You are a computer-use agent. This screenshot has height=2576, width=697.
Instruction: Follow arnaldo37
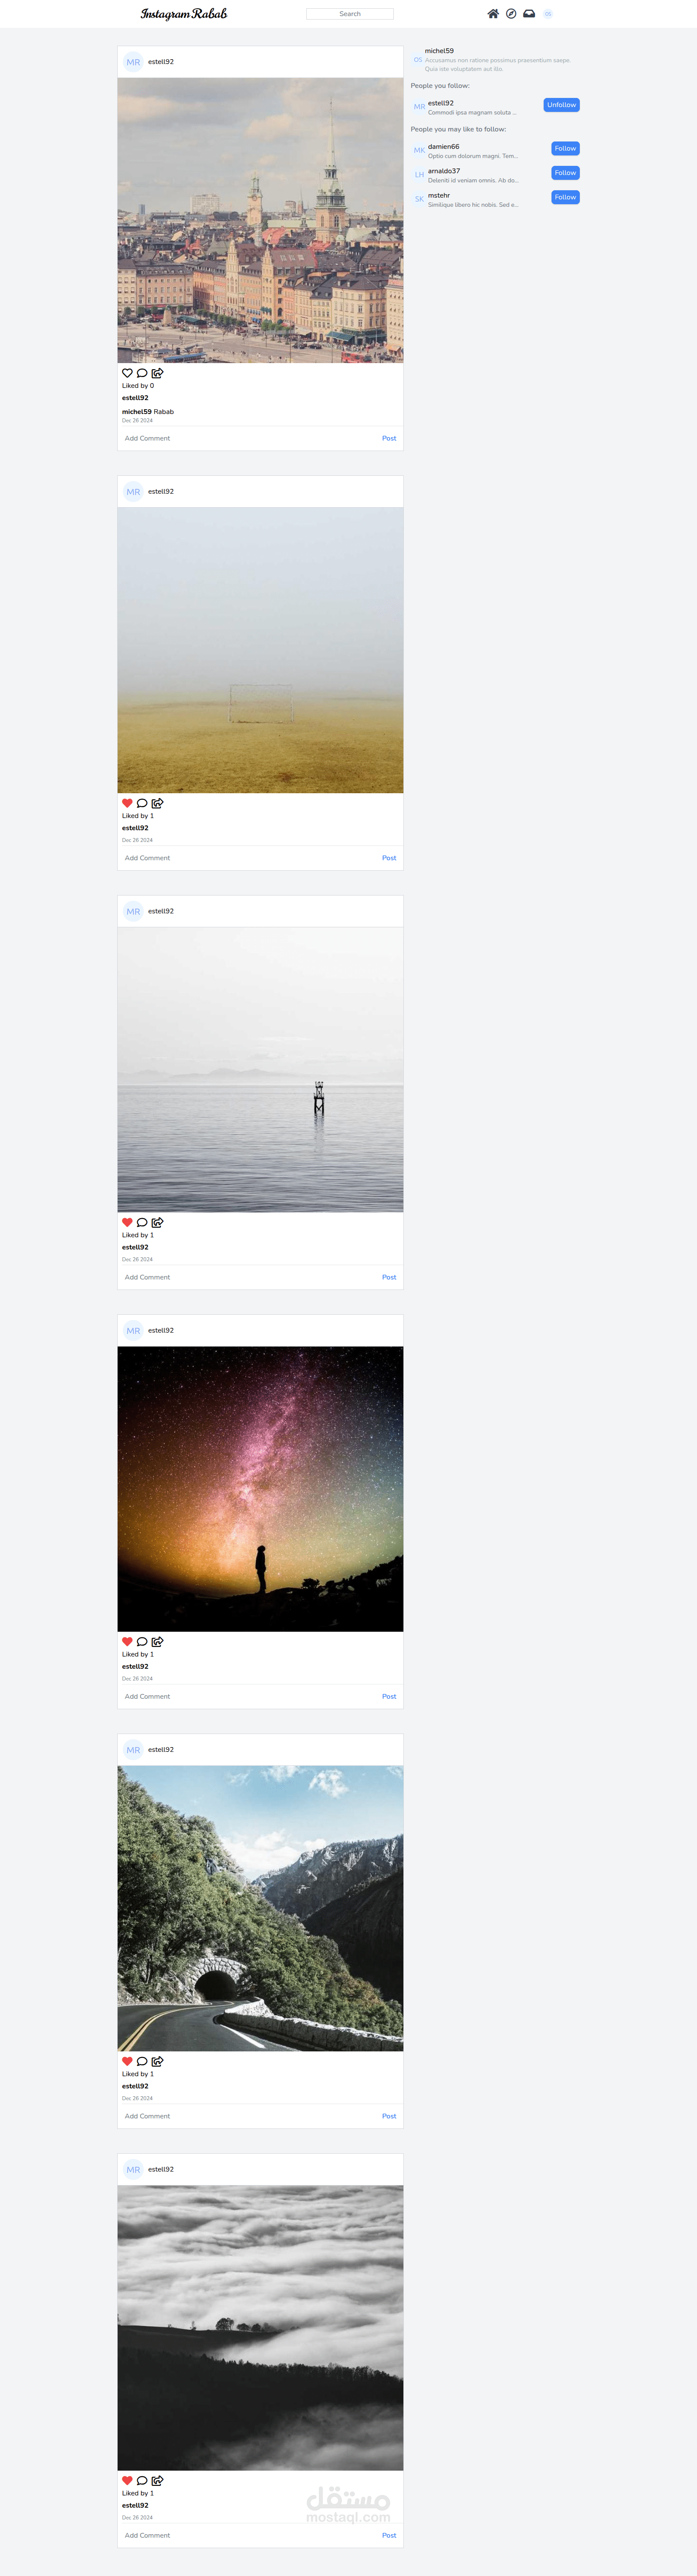565,173
